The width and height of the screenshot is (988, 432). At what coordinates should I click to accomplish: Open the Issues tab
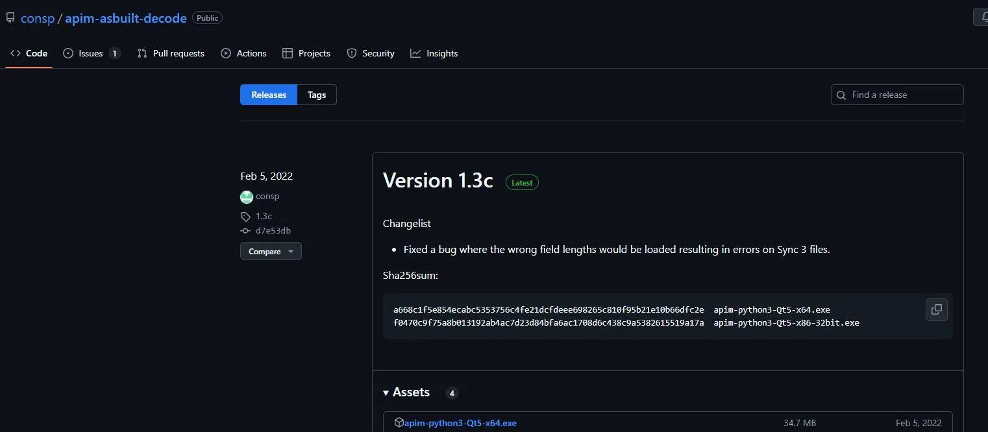(x=92, y=53)
